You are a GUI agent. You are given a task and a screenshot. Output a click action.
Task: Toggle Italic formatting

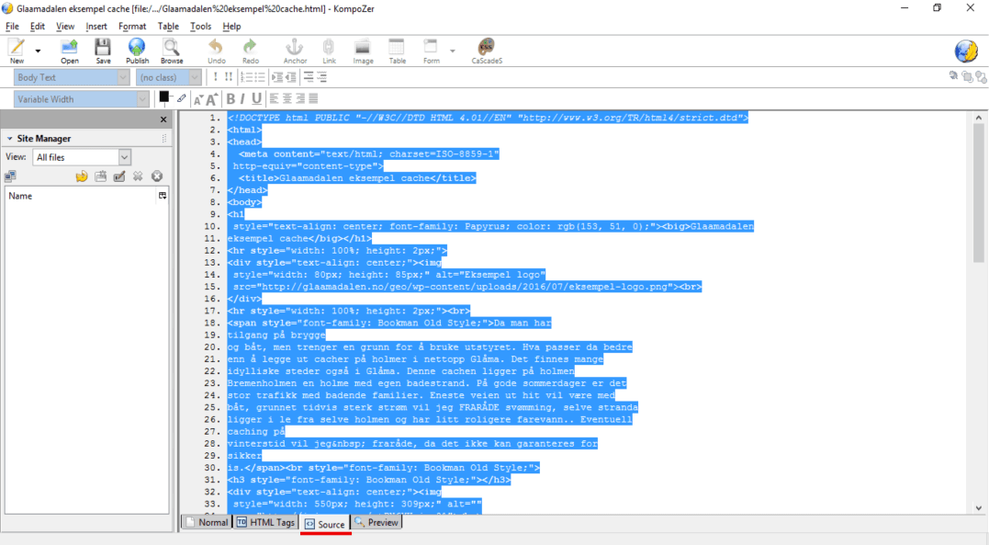point(242,98)
